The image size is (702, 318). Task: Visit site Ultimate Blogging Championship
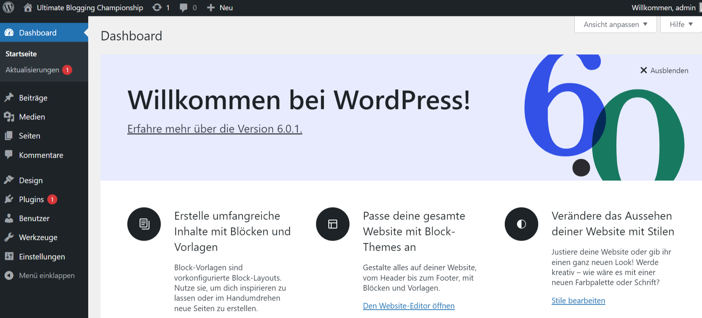pyautogui.click(x=90, y=8)
